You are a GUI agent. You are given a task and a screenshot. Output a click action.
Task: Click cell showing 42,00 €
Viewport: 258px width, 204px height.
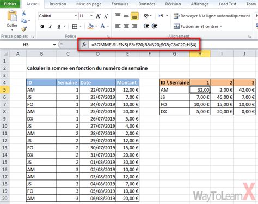(244, 90)
